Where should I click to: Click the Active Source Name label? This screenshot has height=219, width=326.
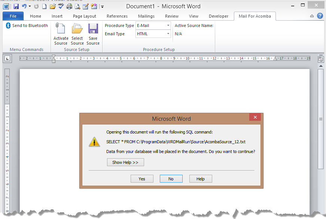tap(194, 25)
